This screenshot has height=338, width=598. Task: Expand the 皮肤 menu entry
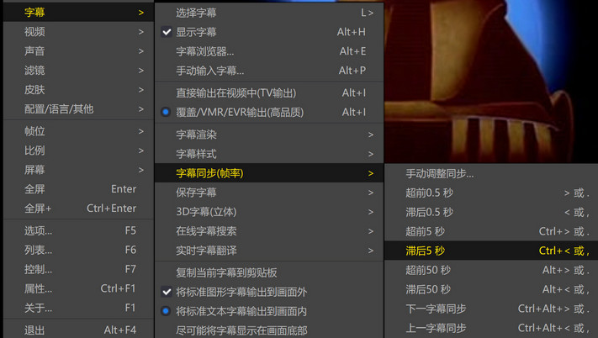click(x=78, y=90)
